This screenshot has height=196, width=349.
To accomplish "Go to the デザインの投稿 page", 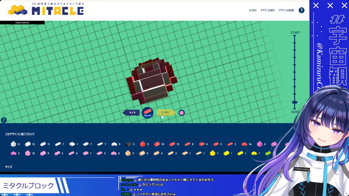I will pos(286,10).
